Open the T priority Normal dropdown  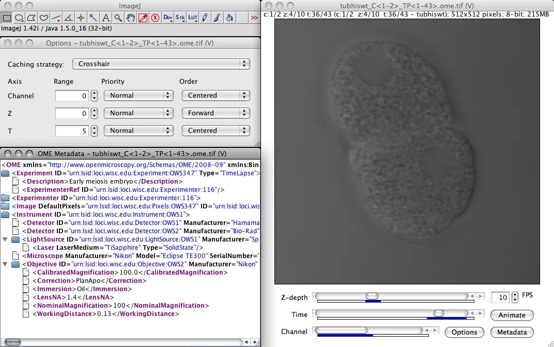coord(138,130)
